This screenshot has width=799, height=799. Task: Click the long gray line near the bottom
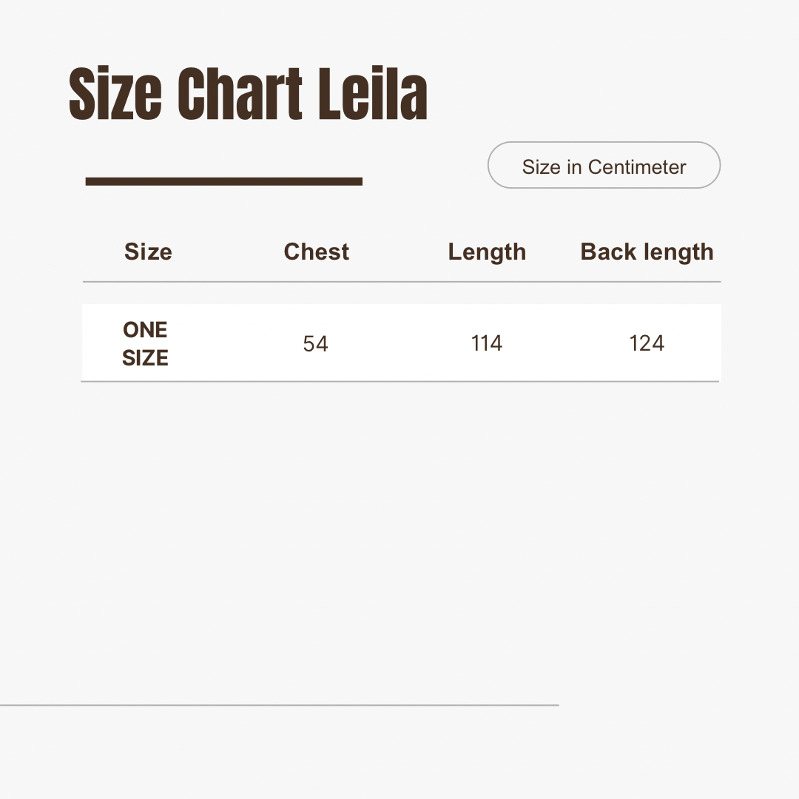(279, 705)
